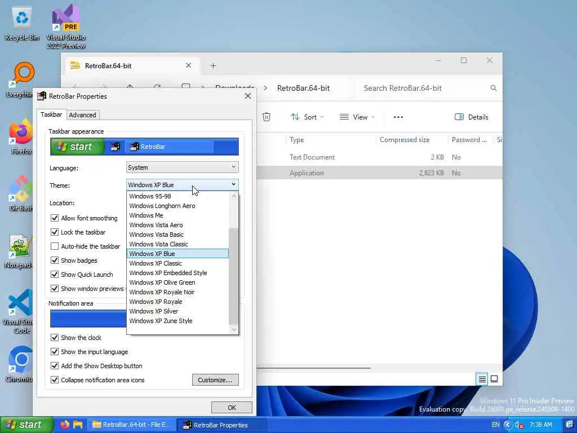
Task: Click the theme list scrollbar thumb
Action: pos(233,275)
